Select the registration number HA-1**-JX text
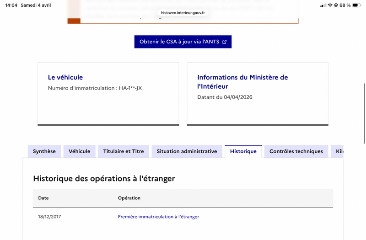The image size is (366, 240). [130, 88]
